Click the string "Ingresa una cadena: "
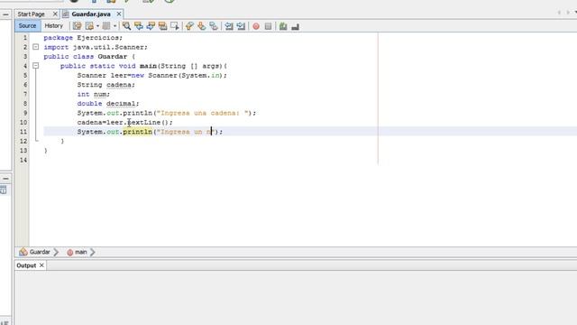577x325 pixels. pyautogui.click(x=202, y=113)
